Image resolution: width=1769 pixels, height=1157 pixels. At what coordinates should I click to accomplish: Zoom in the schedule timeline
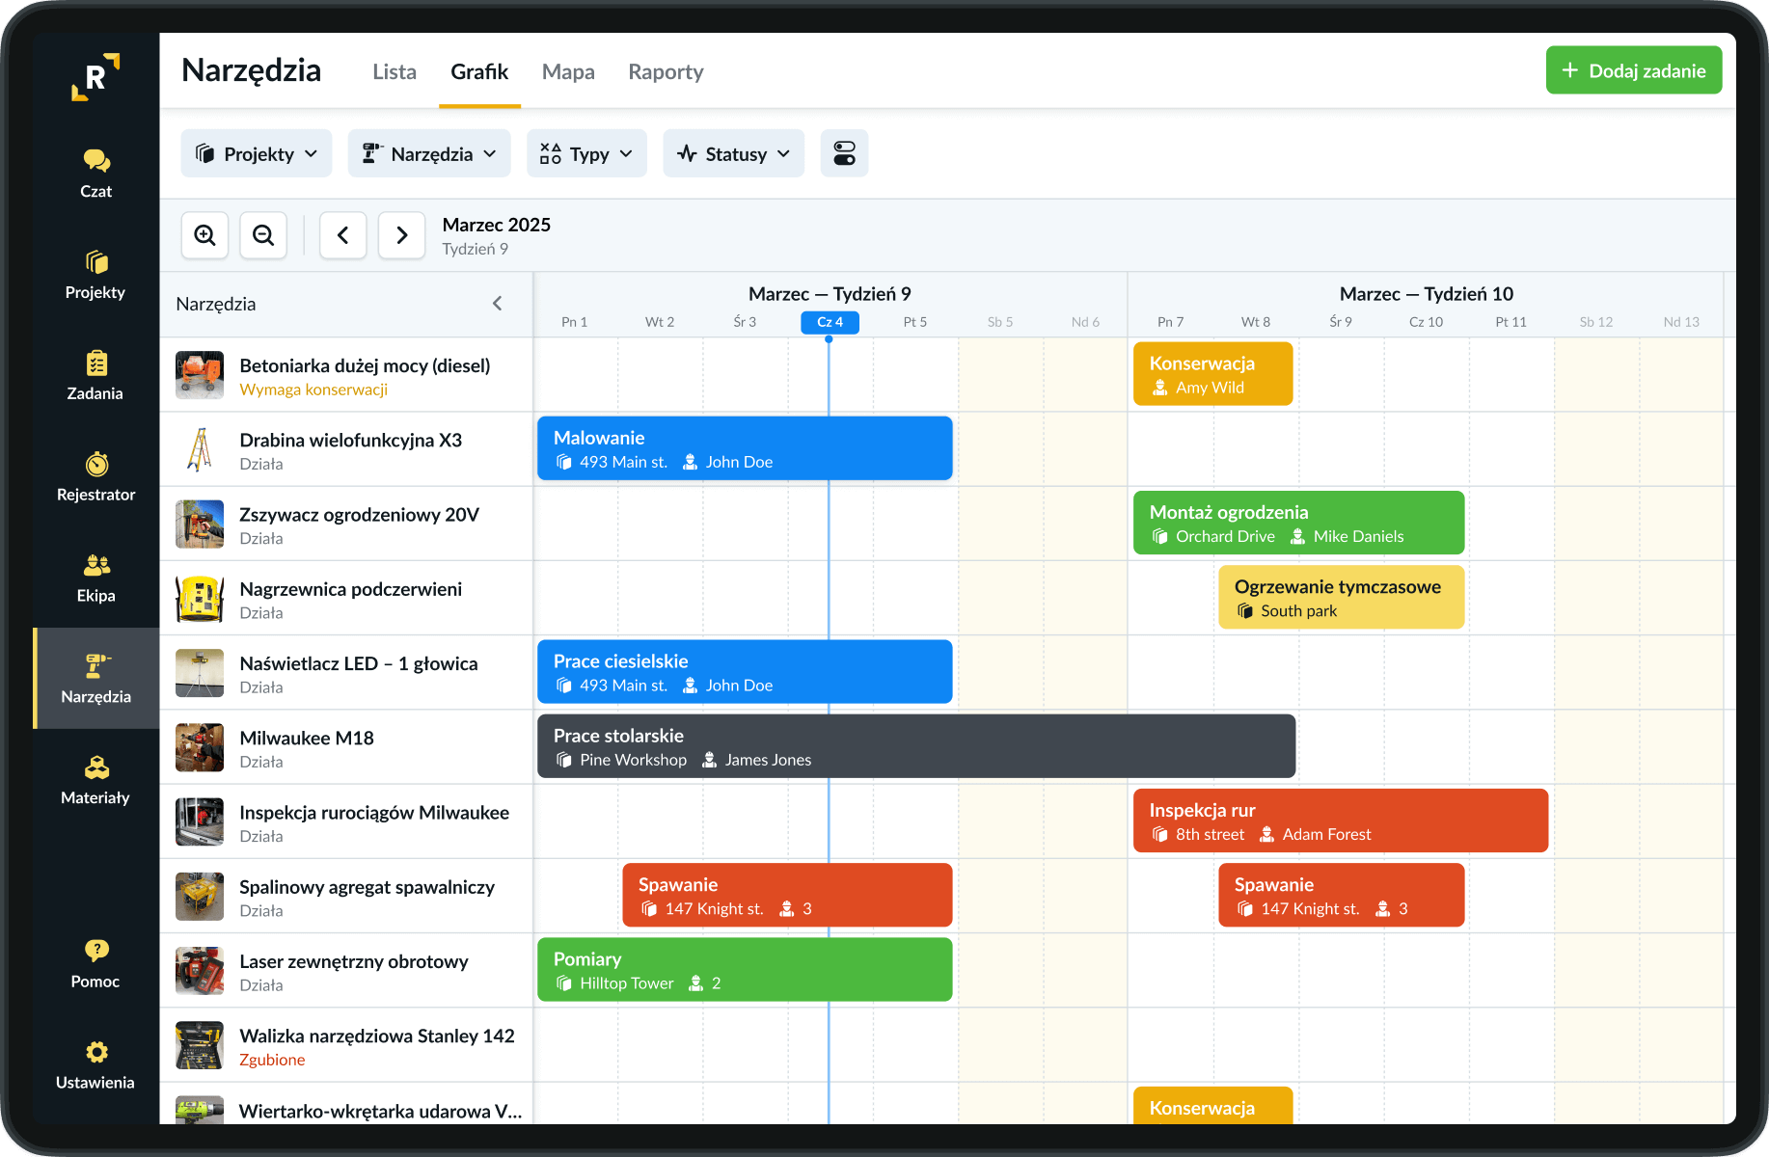pyautogui.click(x=204, y=235)
